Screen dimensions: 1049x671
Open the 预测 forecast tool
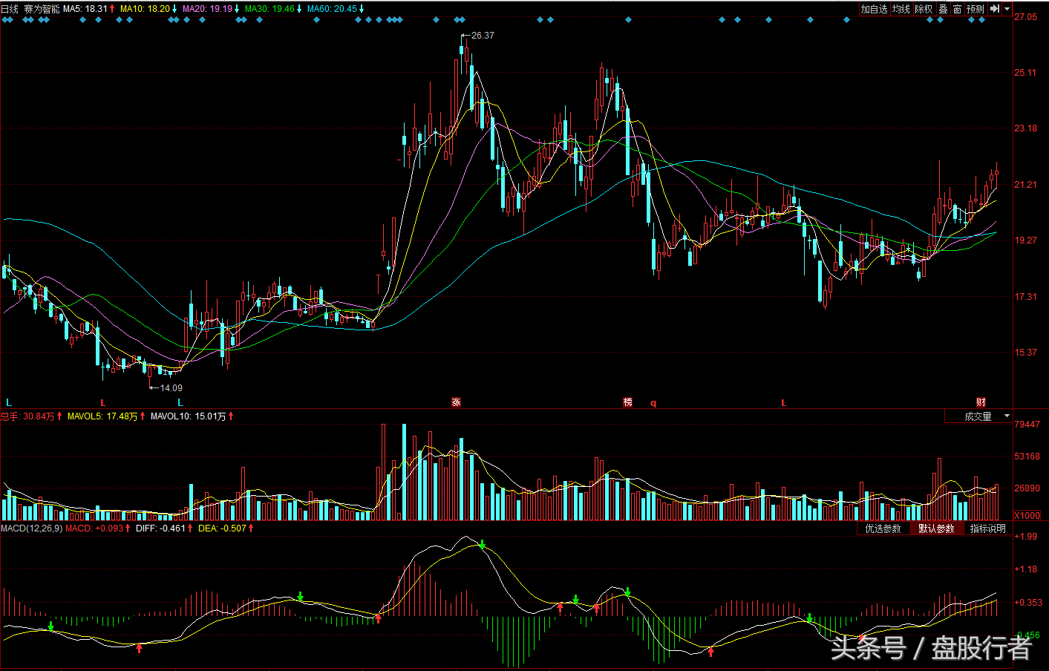[976, 9]
